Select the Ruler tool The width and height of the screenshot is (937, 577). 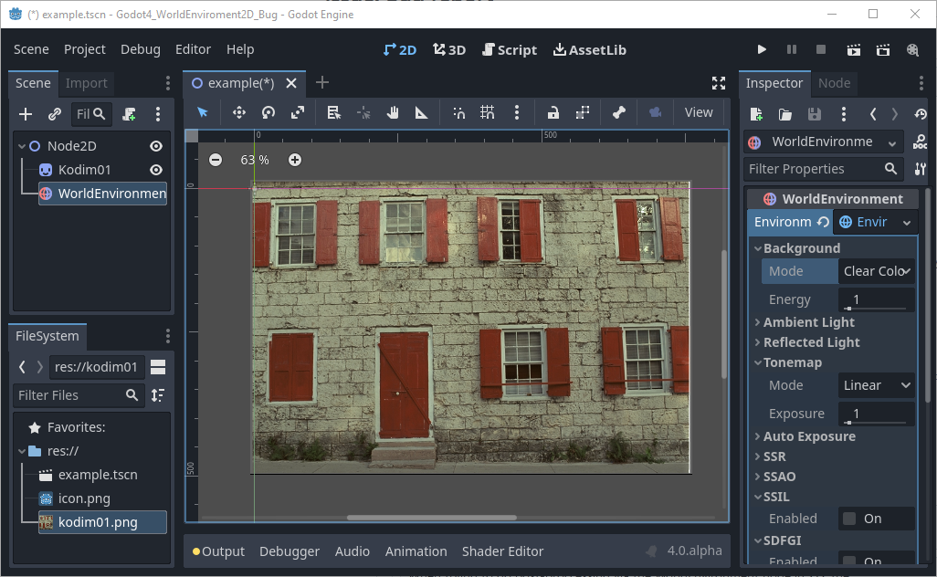tap(420, 112)
